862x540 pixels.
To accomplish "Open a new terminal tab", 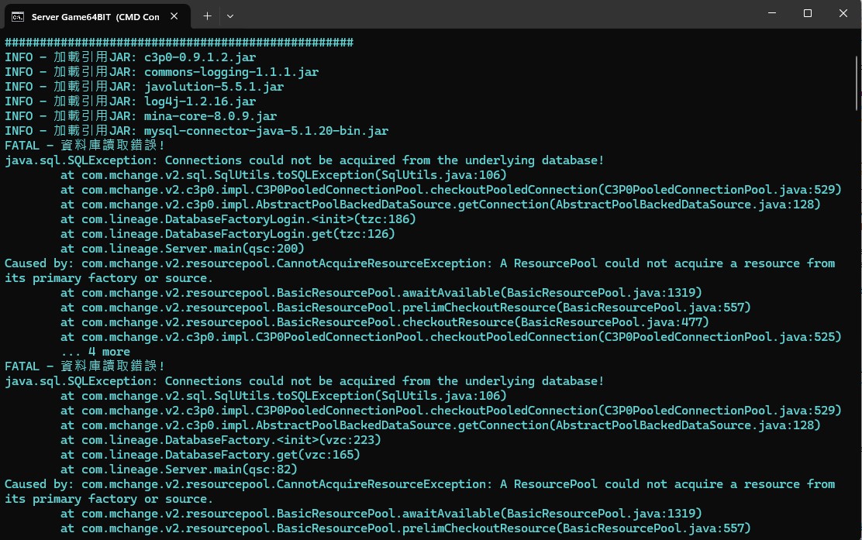I will 207,16.
